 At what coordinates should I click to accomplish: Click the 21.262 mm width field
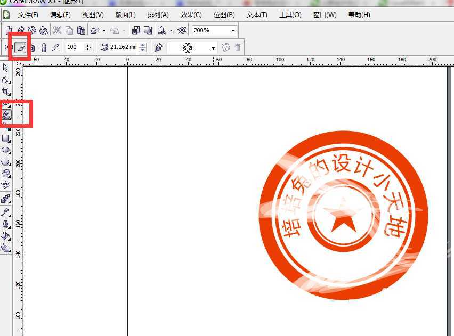(x=123, y=47)
